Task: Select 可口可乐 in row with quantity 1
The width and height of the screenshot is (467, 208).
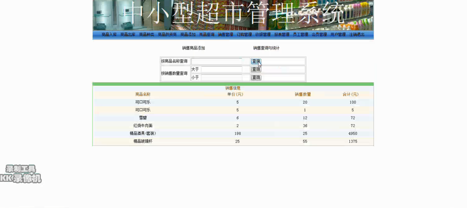Action: [x=143, y=110]
